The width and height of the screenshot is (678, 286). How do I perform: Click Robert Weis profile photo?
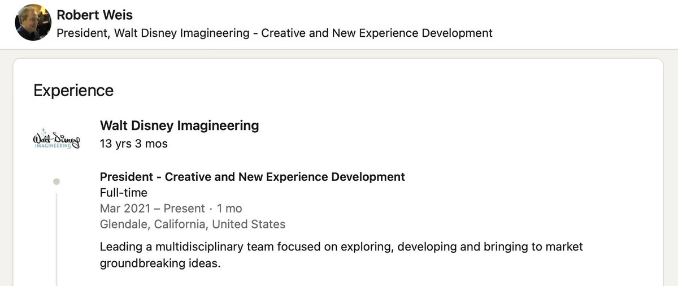[33, 23]
